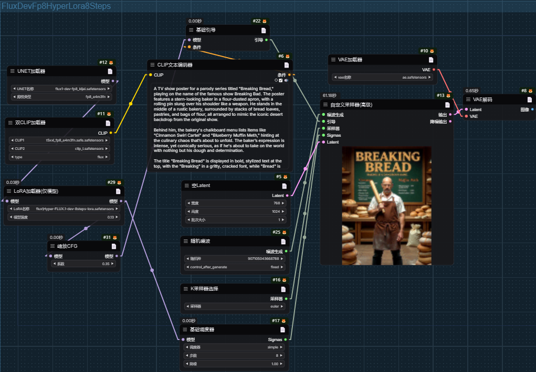Open the 调度器 simple dropdown

coord(235,347)
